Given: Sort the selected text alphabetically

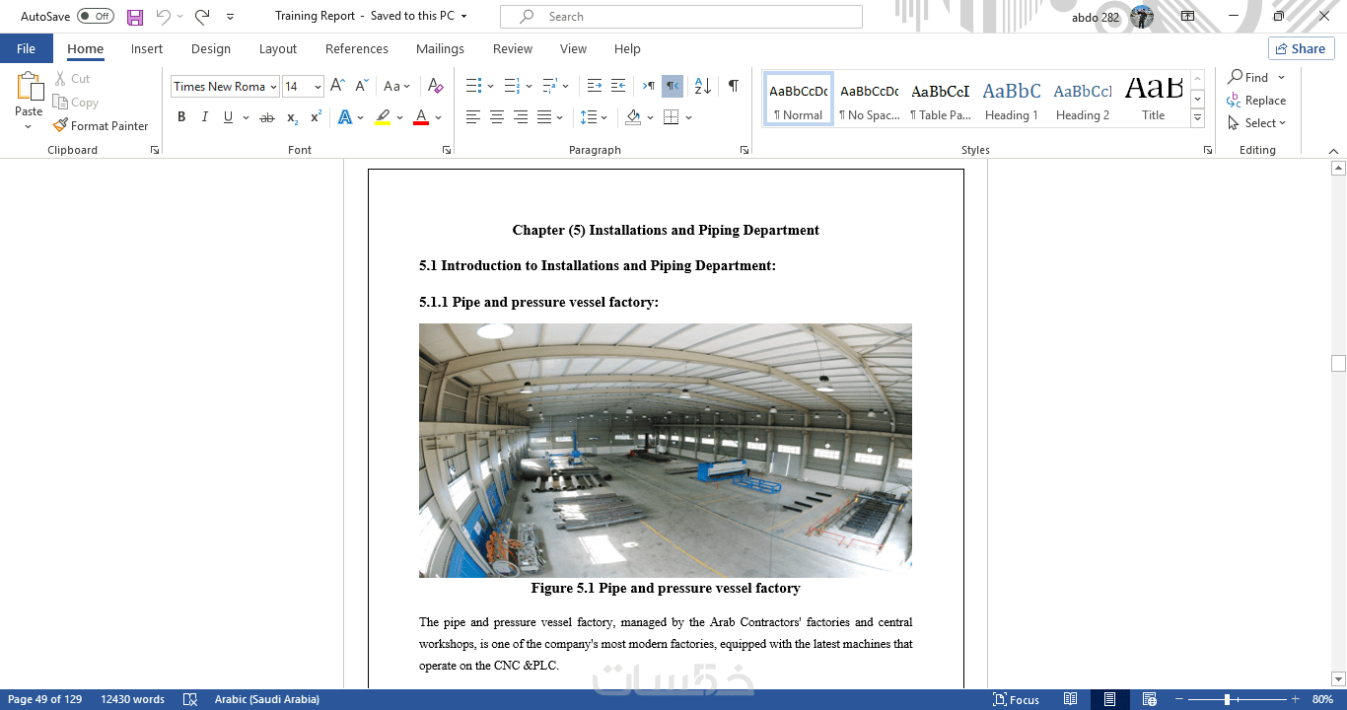Looking at the screenshot, I should pyautogui.click(x=702, y=87).
